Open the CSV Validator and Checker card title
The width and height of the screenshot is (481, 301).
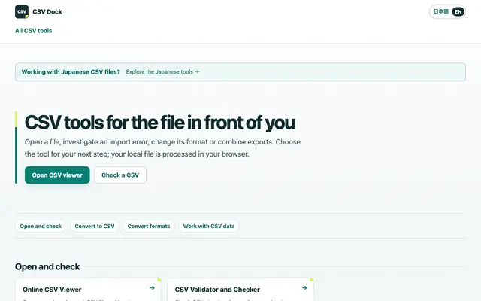(217, 290)
